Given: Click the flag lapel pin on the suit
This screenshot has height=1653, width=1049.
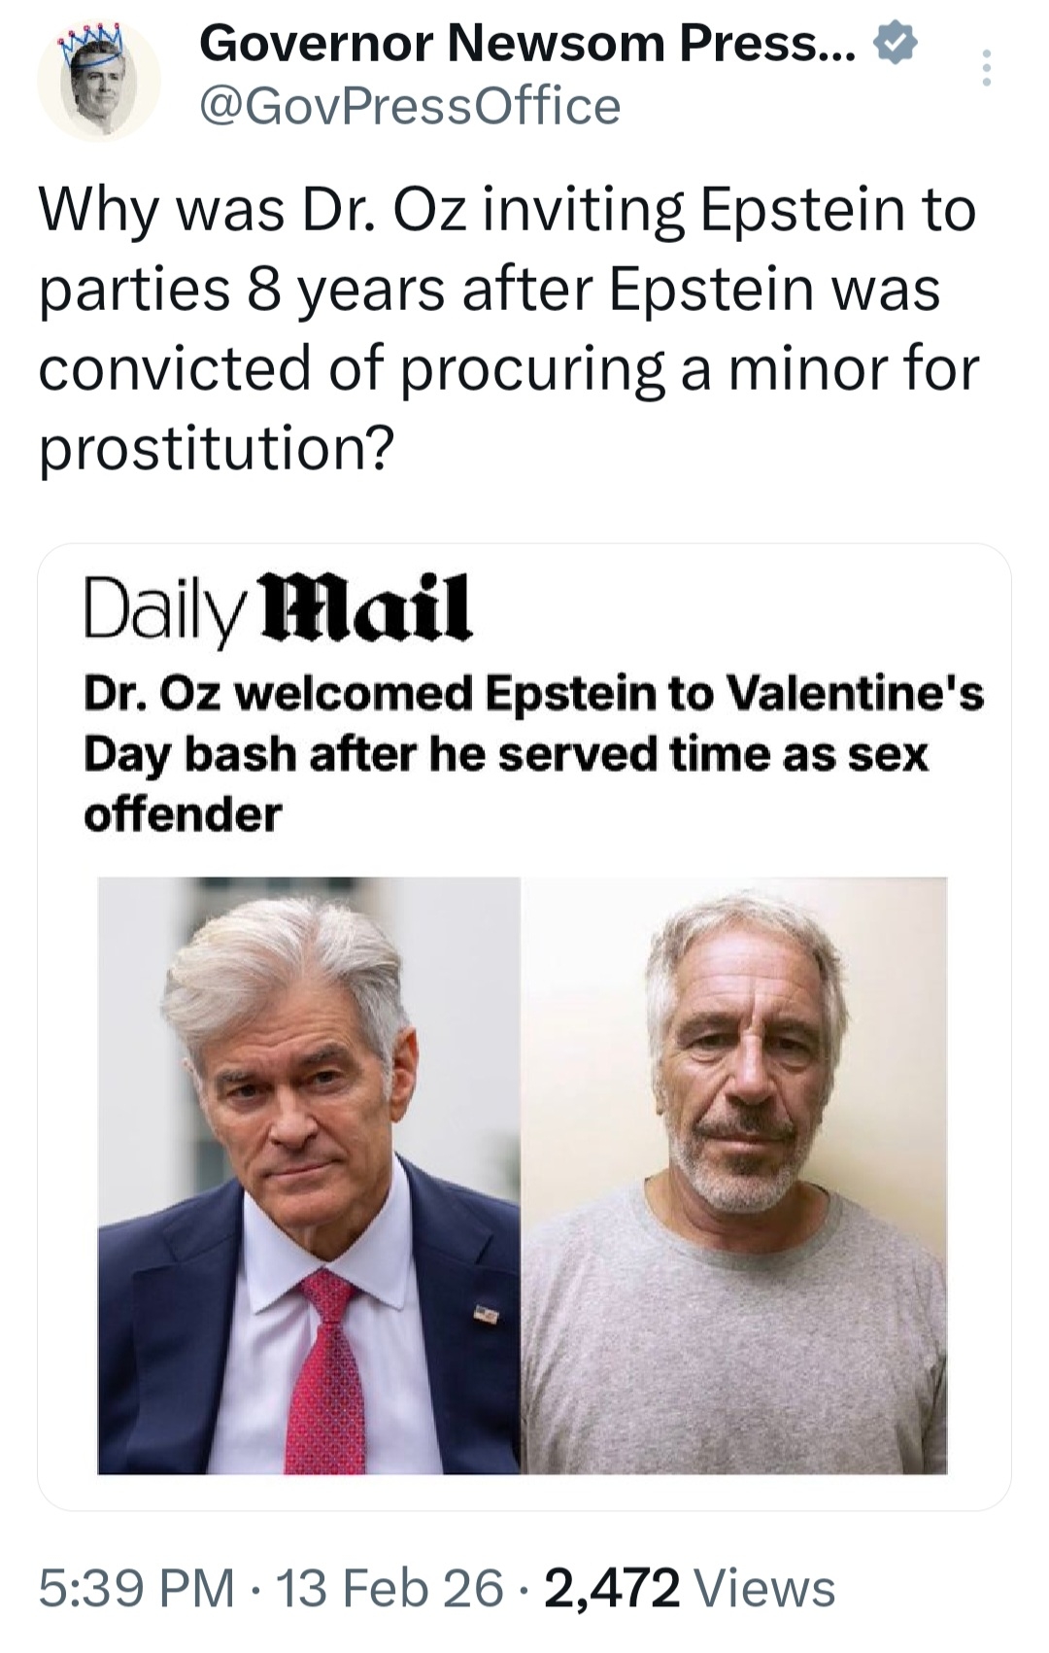Looking at the screenshot, I should point(486,1316).
